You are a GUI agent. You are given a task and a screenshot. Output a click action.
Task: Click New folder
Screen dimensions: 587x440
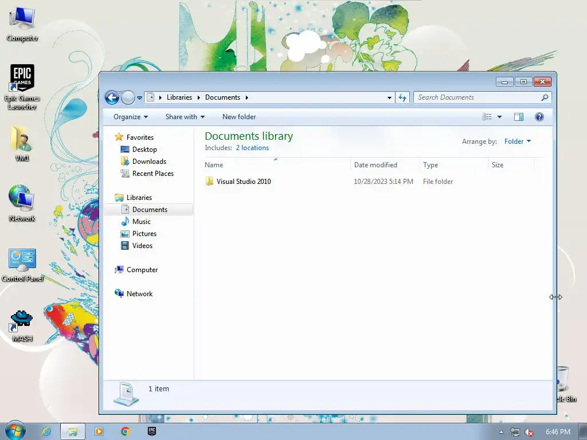tap(239, 117)
